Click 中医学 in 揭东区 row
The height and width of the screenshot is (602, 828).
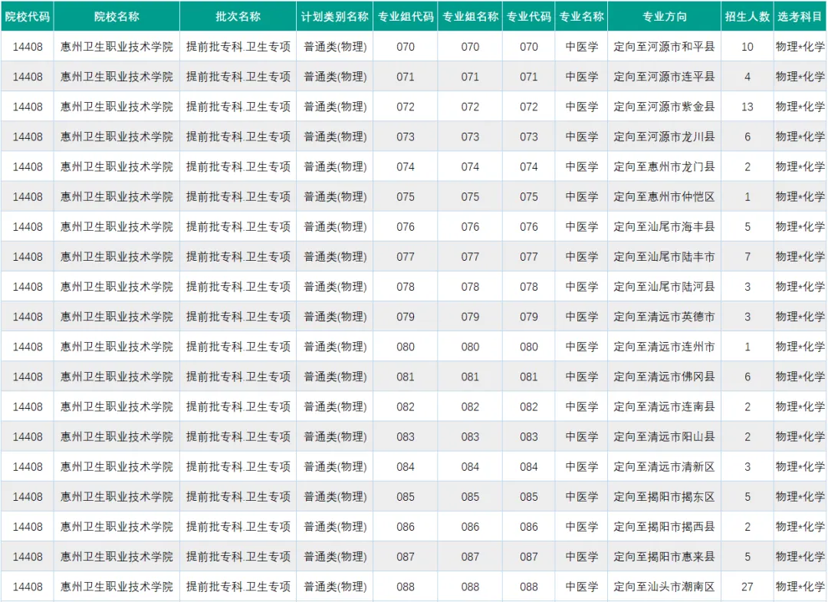point(581,497)
